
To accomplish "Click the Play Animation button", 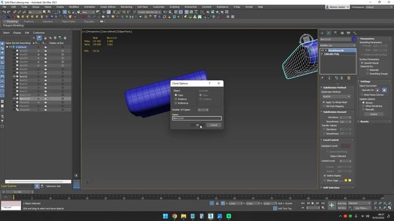I will point(313,203).
